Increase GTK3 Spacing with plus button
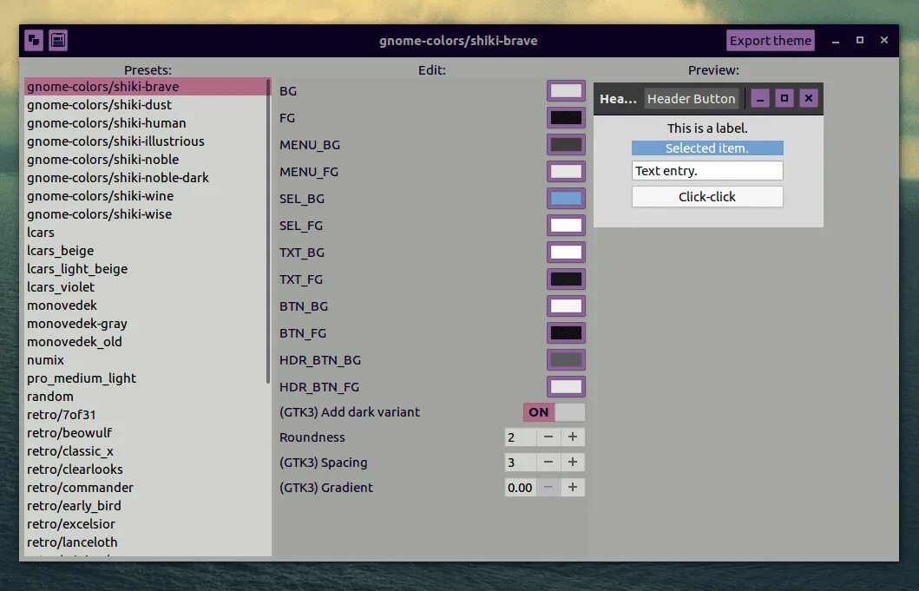919x591 pixels. tap(573, 462)
